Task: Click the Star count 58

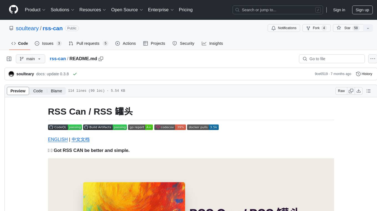Action: tap(356, 28)
